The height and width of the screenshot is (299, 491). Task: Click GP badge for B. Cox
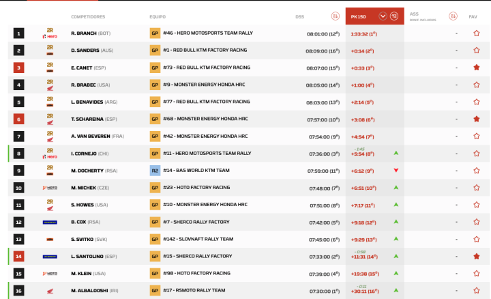click(155, 222)
